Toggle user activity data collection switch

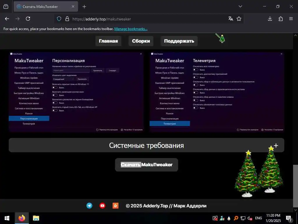click(x=196, y=85)
